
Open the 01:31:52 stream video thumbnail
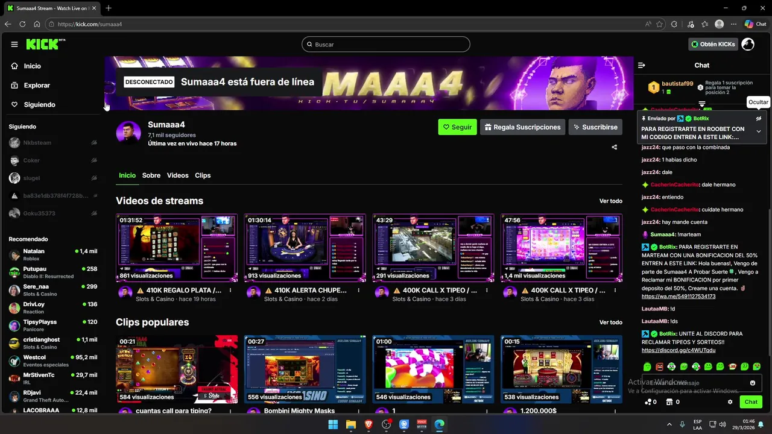(177, 248)
